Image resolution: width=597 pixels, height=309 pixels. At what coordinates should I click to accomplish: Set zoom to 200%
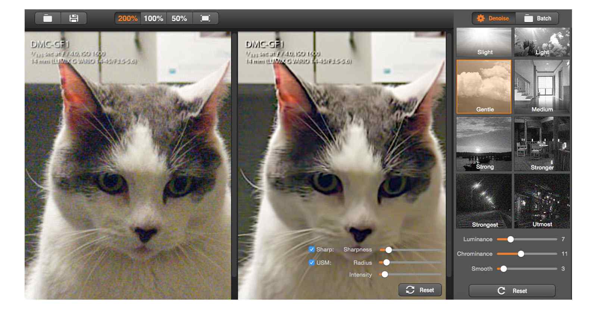[x=128, y=18]
